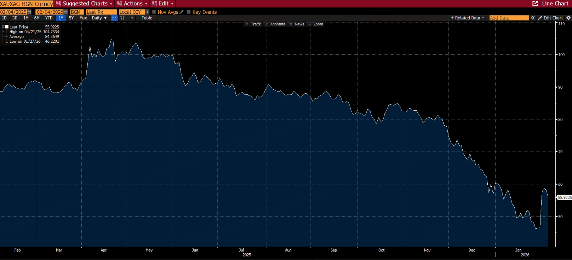Click the start date field 02/04/2025

pos(13,12)
